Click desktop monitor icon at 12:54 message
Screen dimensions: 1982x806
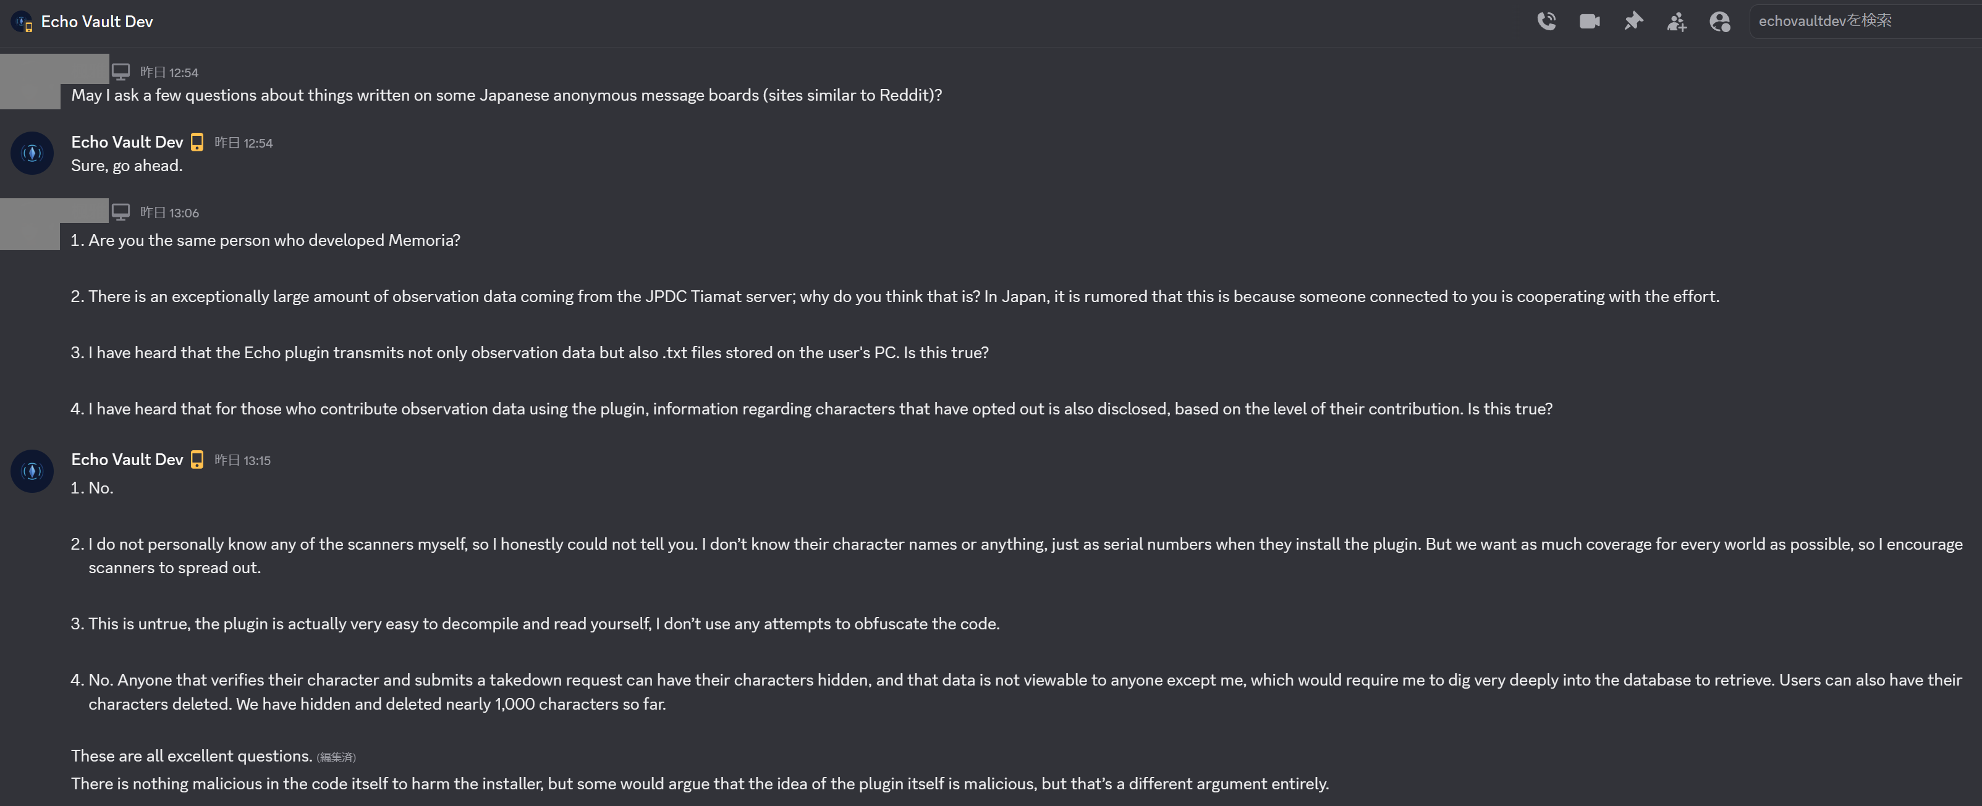[x=121, y=72]
